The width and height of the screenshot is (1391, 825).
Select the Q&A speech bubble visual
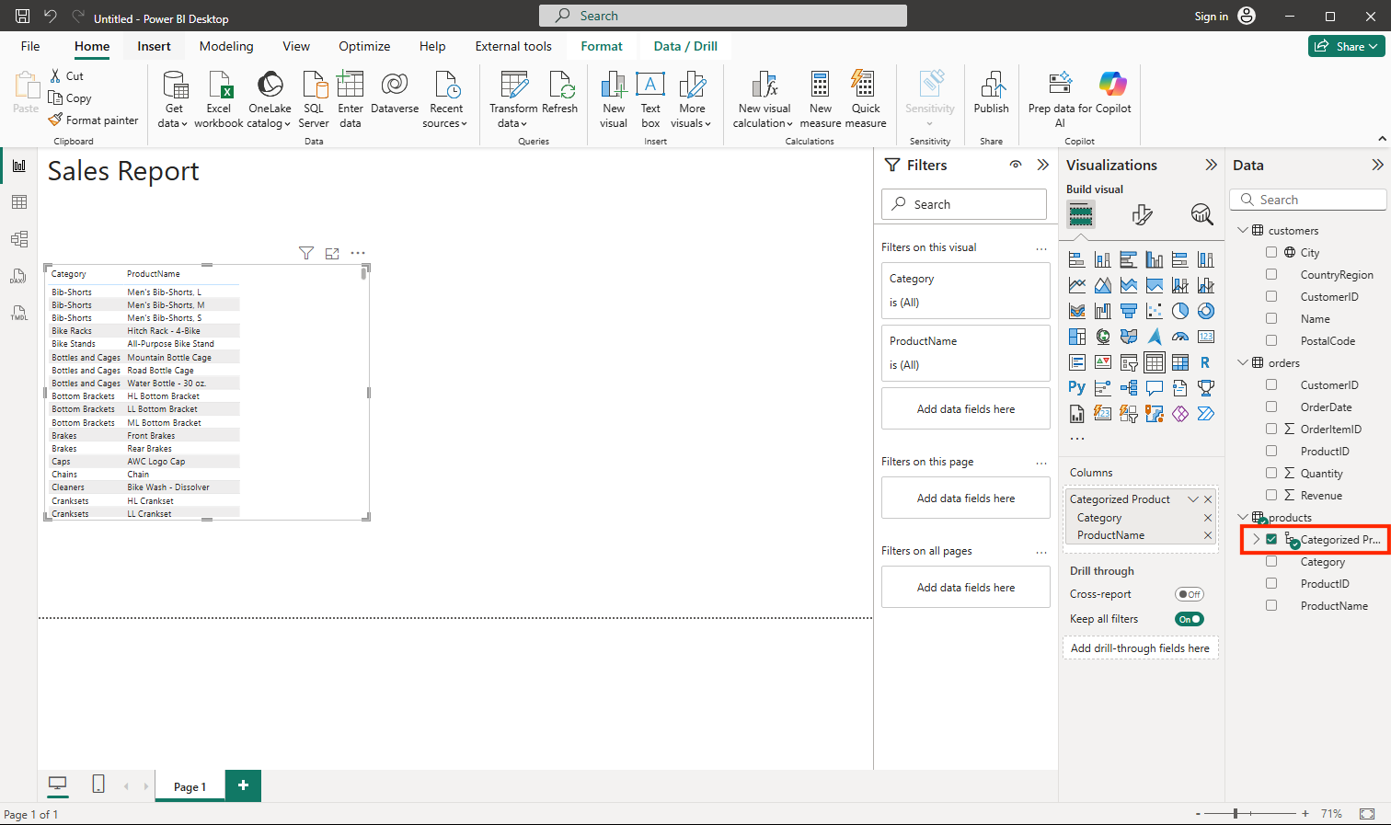[1155, 388]
